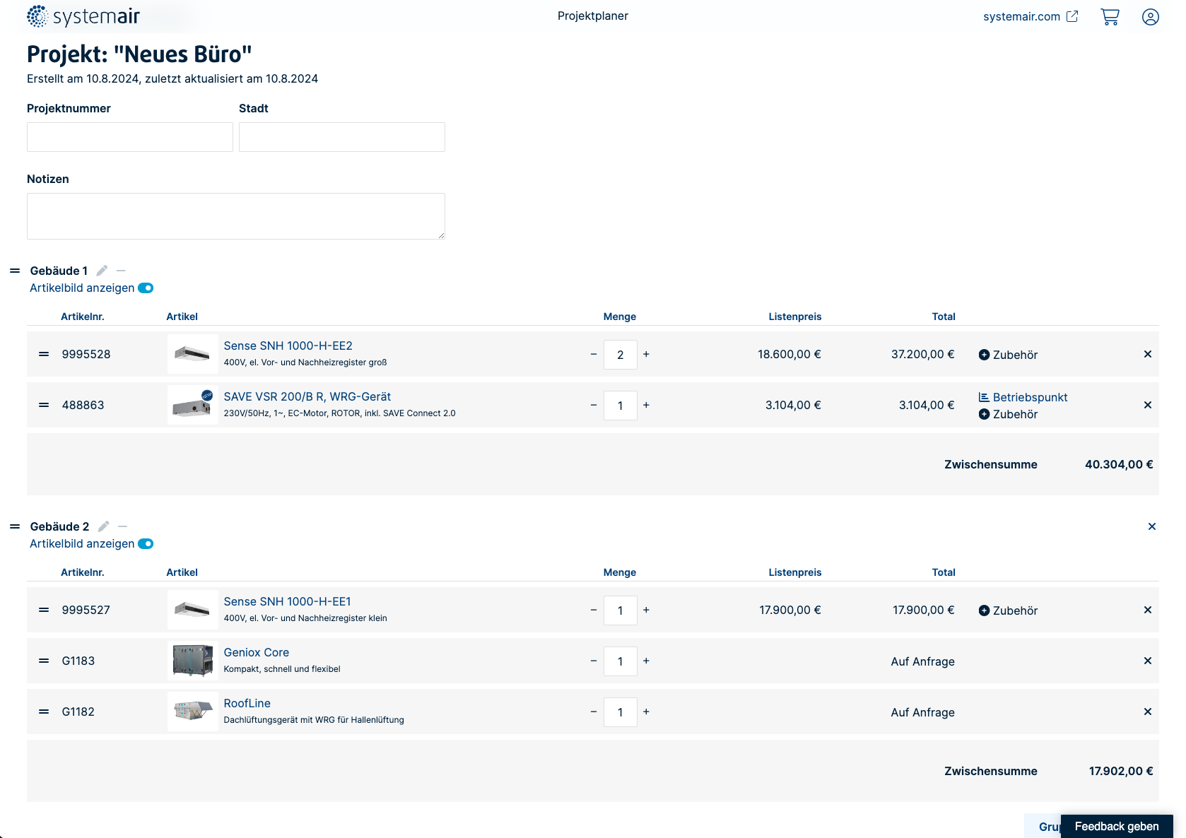
Task: Click quantity field of Sense SNH 1000-H-EE2
Action: click(621, 355)
